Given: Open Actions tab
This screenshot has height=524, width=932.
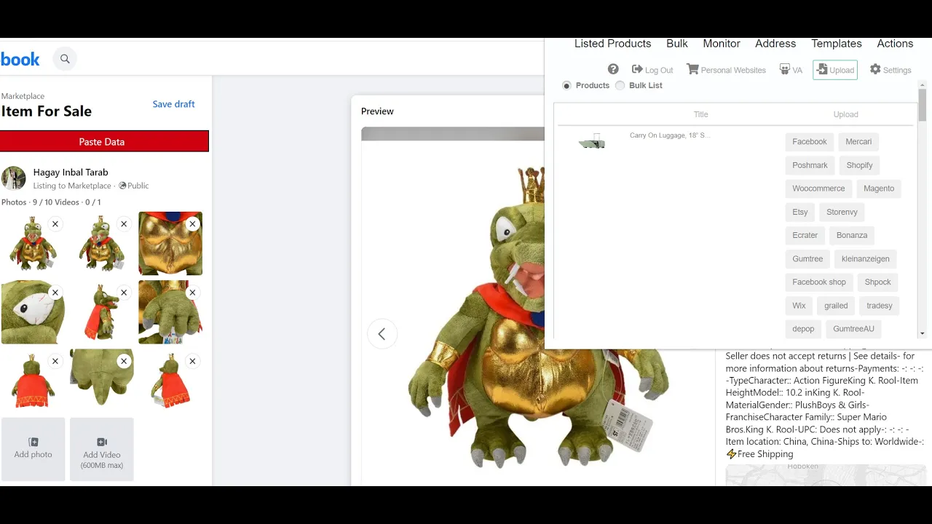Looking at the screenshot, I should [x=895, y=44].
